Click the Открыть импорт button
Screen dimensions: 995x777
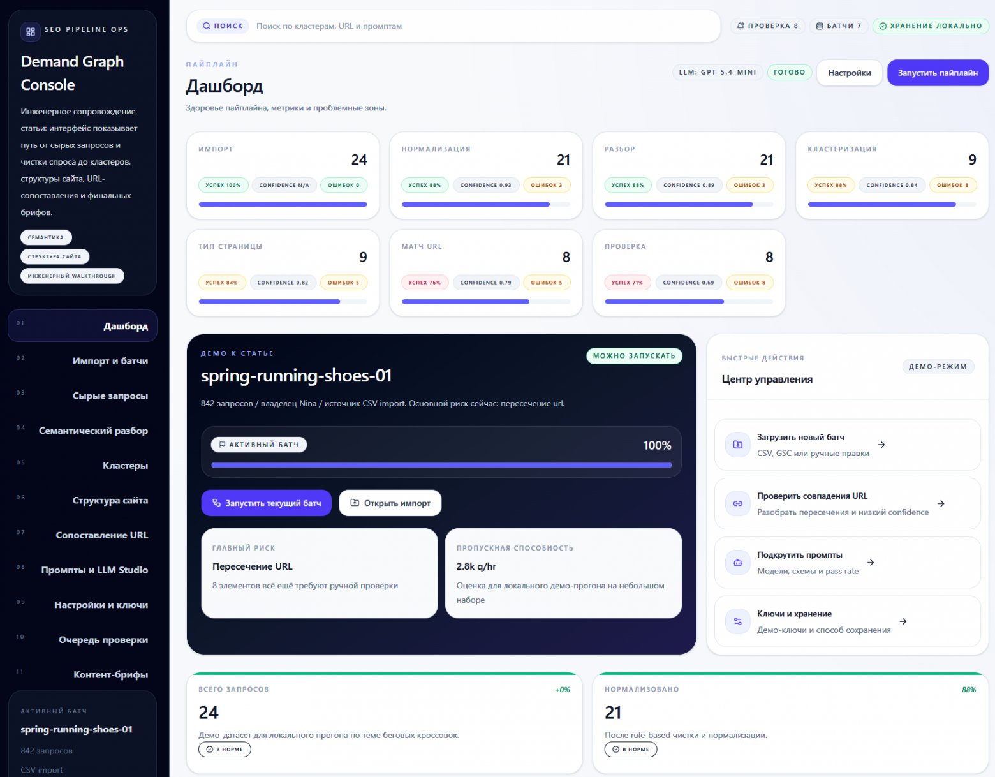coord(390,503)
